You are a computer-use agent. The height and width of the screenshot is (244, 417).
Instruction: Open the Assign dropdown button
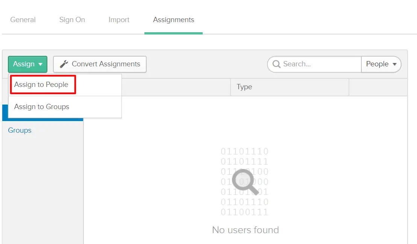coord(27,64)
